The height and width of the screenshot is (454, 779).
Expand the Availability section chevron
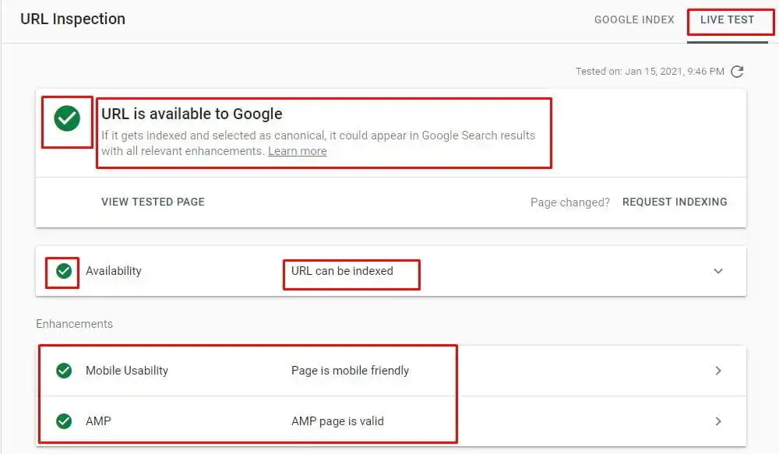(718, 271)
